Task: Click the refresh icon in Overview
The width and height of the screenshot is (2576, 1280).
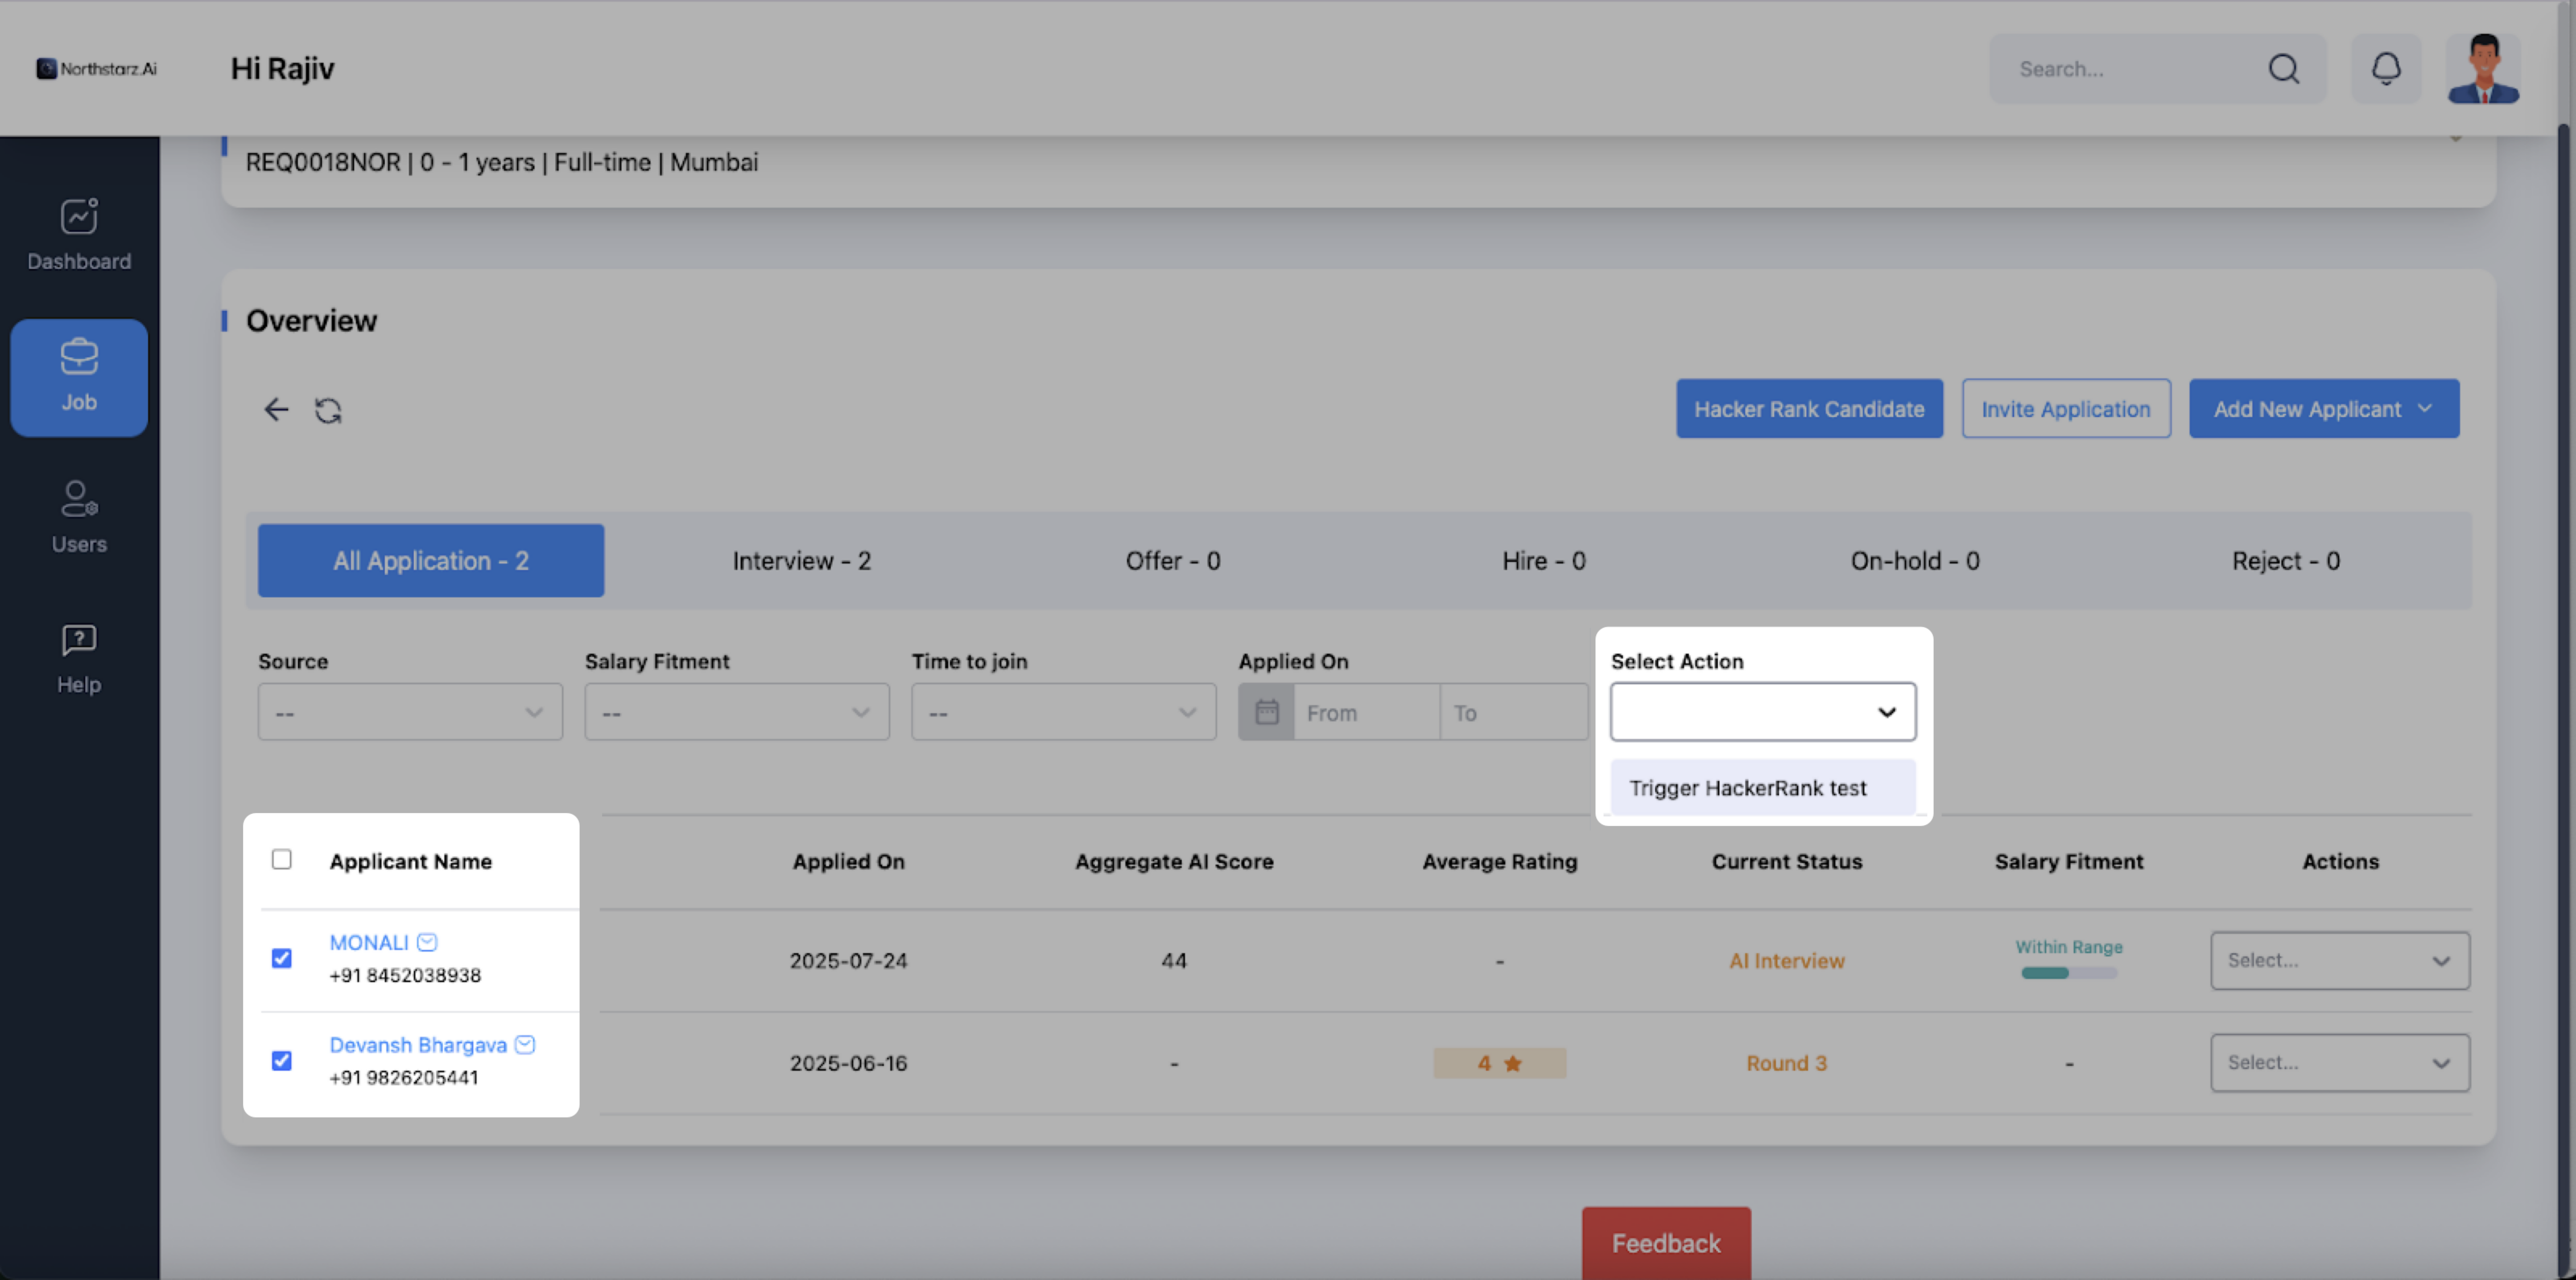Action: [328, 410]
